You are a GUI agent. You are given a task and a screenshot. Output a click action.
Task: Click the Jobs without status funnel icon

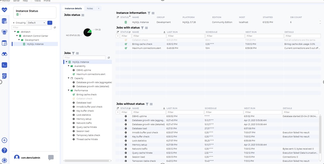147,104
